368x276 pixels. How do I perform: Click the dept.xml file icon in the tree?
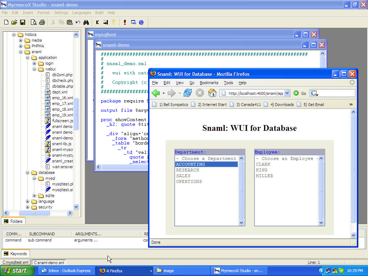[x=48, y=92]
